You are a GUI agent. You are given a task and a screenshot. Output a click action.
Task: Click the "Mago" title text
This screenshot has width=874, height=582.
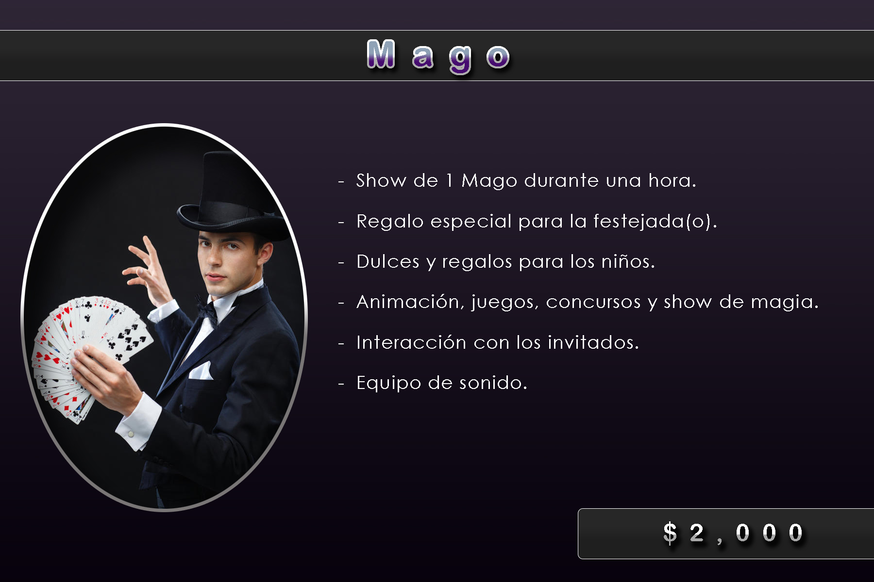pyautogui.click(x=438, y=56)
